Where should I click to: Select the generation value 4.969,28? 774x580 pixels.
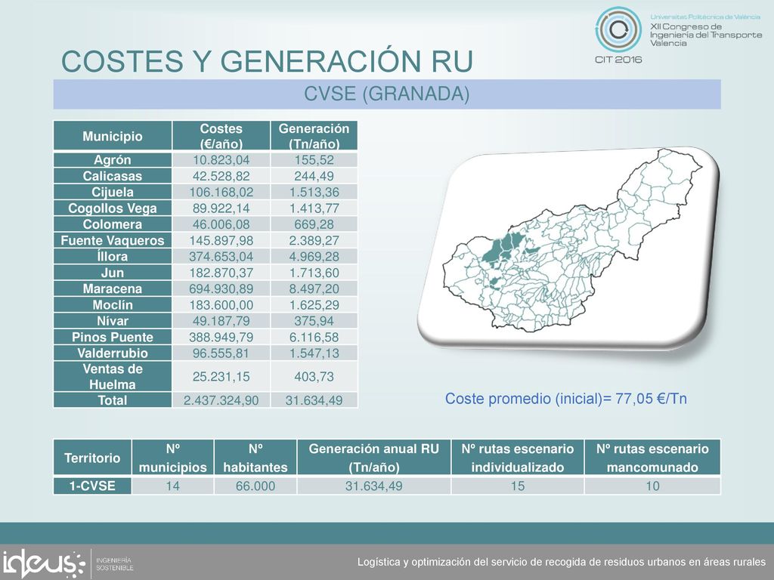tap(314, 257)
